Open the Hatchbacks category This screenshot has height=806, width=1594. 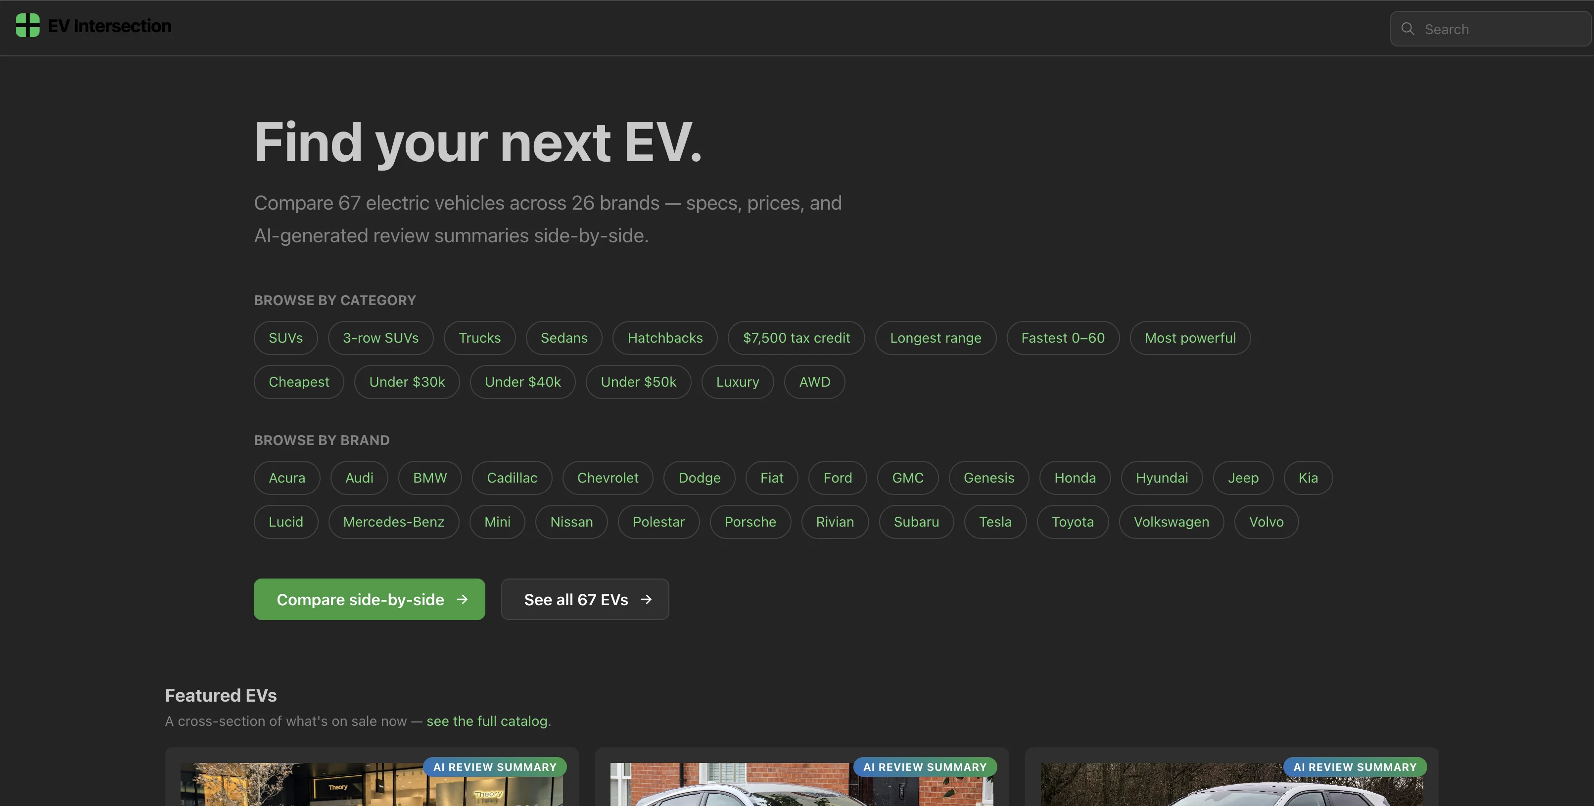pos(665,338)
